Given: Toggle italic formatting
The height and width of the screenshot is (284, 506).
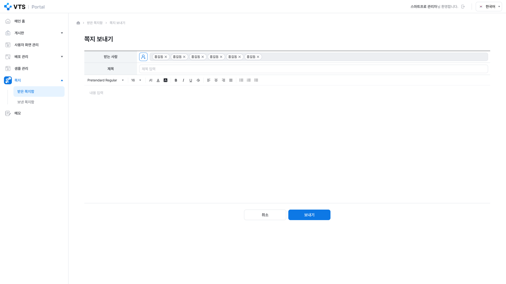Looking at the screenshot, I should (183, 80).
